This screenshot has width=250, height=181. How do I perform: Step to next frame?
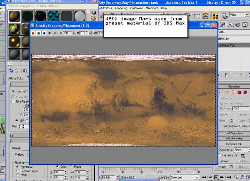222,177
